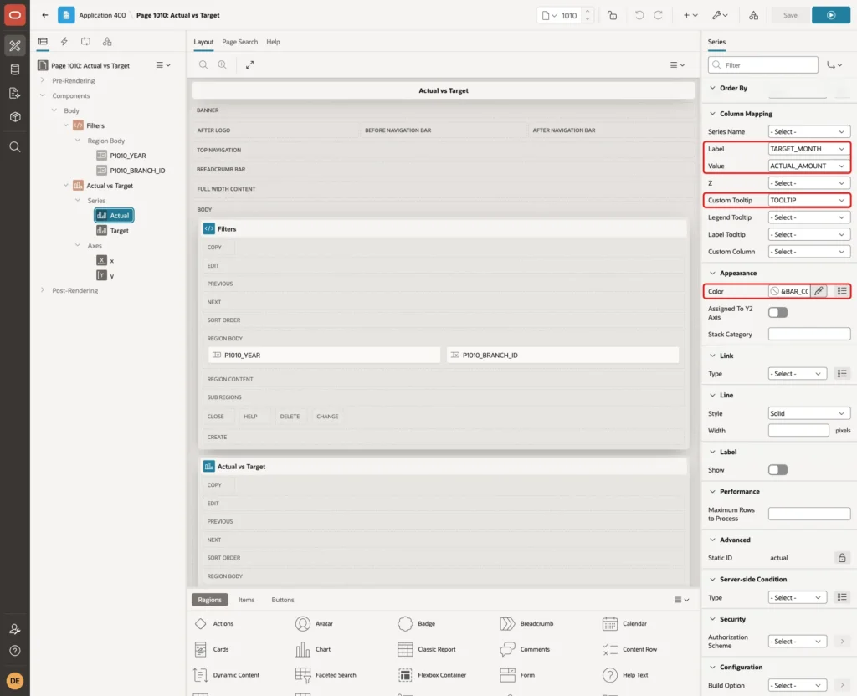
Task: Click the Color value swatch field
Action: tap(789, 291)
